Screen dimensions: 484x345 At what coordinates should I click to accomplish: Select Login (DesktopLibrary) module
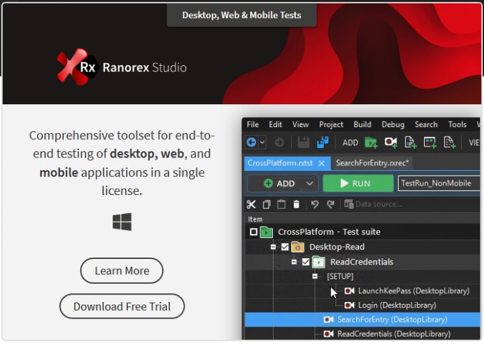click(x=397, y=305)
